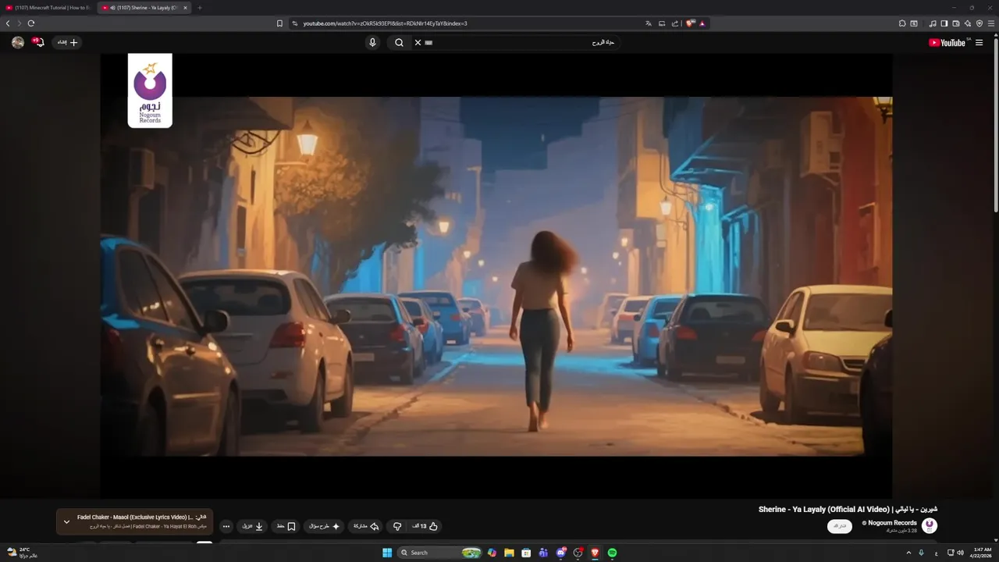Image resolution: width=999 pixels, height=562 pixels.
Task: Open the Spotify taskbar icon
Action: tap(612, 553)
